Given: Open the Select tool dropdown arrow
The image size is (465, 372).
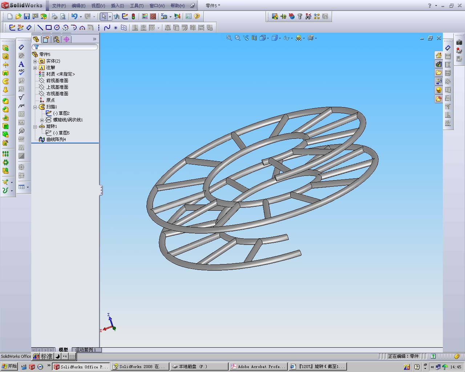Looking at the screenshot, I should click(110, 17).
